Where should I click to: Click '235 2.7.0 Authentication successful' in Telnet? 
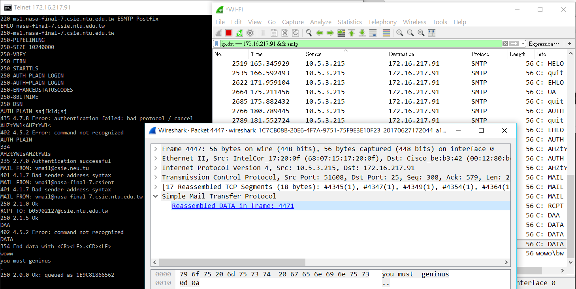coord(56,161)
